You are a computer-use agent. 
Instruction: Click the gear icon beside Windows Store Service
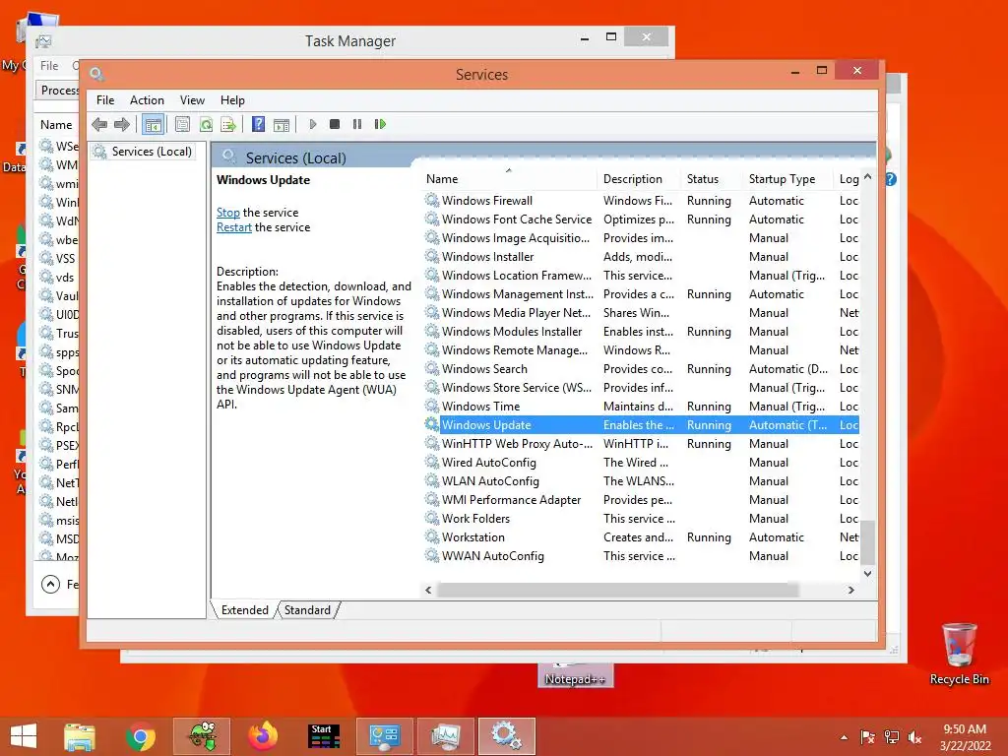[x=432, y=387]
